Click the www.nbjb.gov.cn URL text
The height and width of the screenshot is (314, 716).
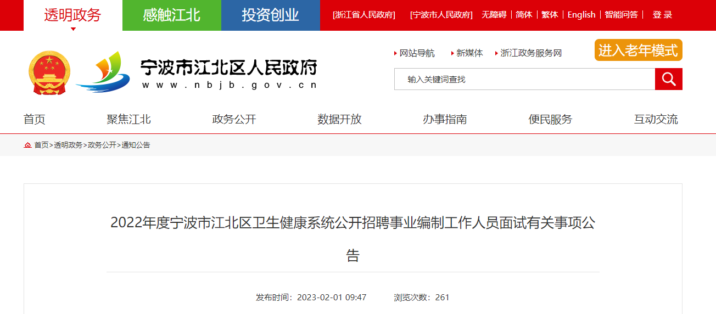tap(230, 85)
